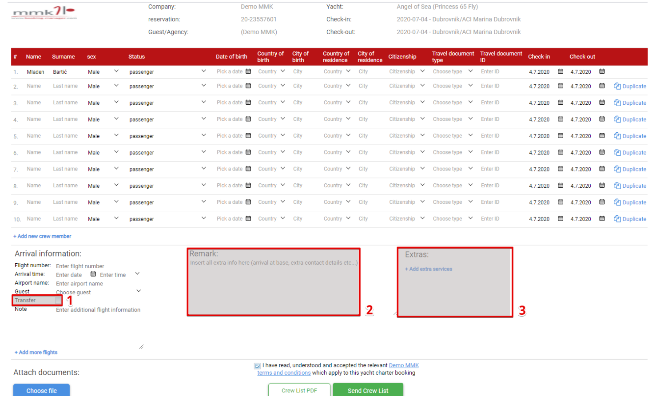Viewport: 648px width, 396px height.
Task: Open the Enter time dropdown
Action: [x=137, y=274]
